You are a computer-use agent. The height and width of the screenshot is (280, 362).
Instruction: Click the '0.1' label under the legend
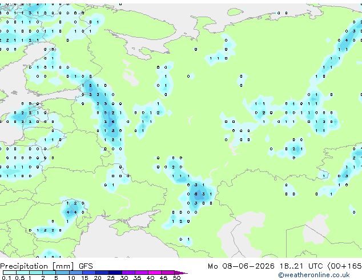(x=6, y=278)
